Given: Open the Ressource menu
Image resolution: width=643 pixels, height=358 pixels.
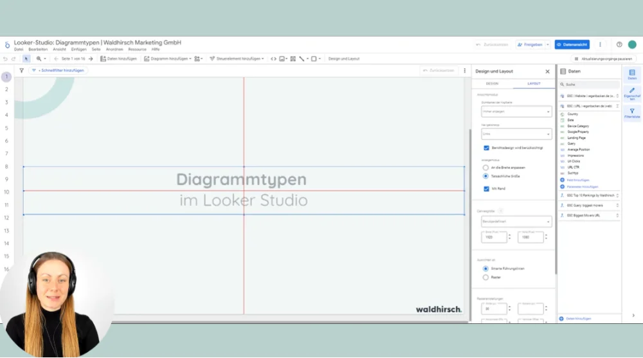Looking at the screenshot, I should point(138,49).
